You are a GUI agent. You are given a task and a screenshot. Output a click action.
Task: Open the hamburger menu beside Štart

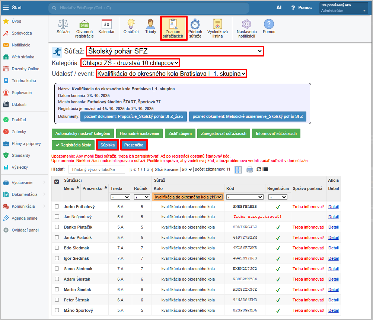6,7
